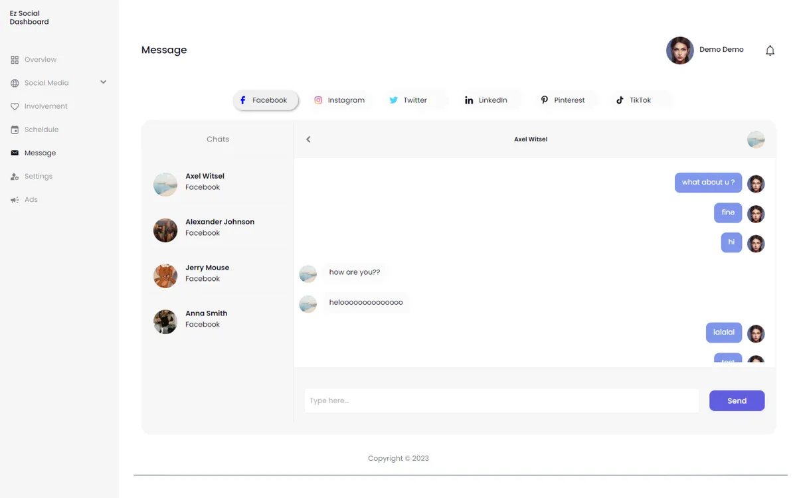This screenshot has height=498, width=797.
Task: Click the Ads megaphone icon
Action: pos(15,200)
